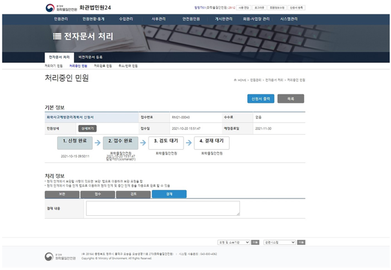Expand the 관련시스템 dropdown in footer

click(x=280, y=242)
